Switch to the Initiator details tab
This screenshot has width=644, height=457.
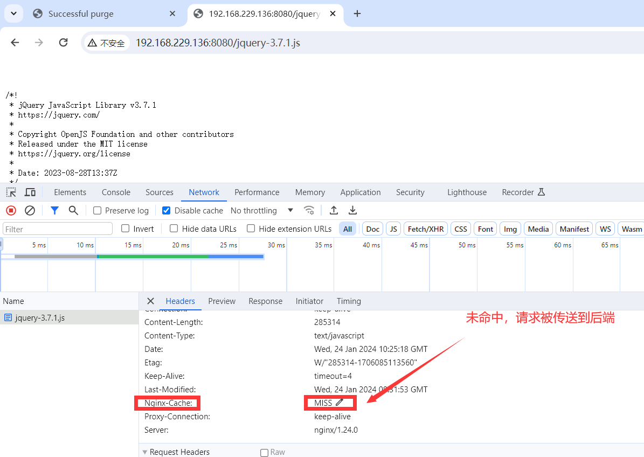pos(309,301)
